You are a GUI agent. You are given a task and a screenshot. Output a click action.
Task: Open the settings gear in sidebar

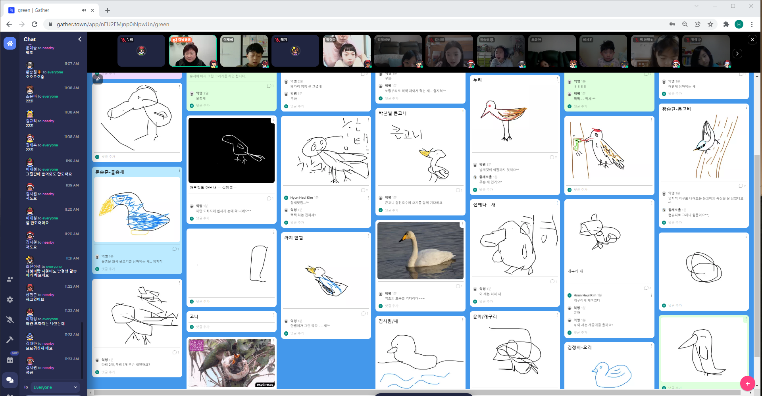pos(10,300)
